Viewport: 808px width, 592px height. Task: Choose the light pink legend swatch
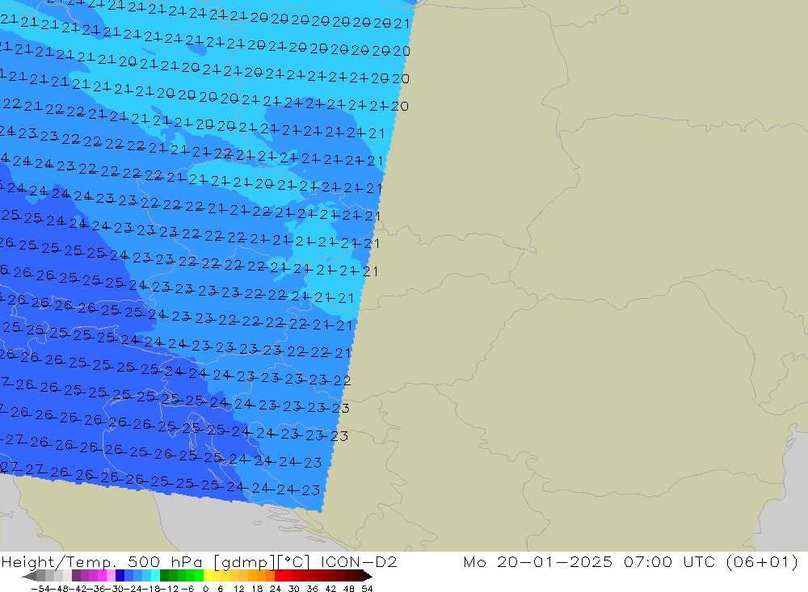[111, 576]
